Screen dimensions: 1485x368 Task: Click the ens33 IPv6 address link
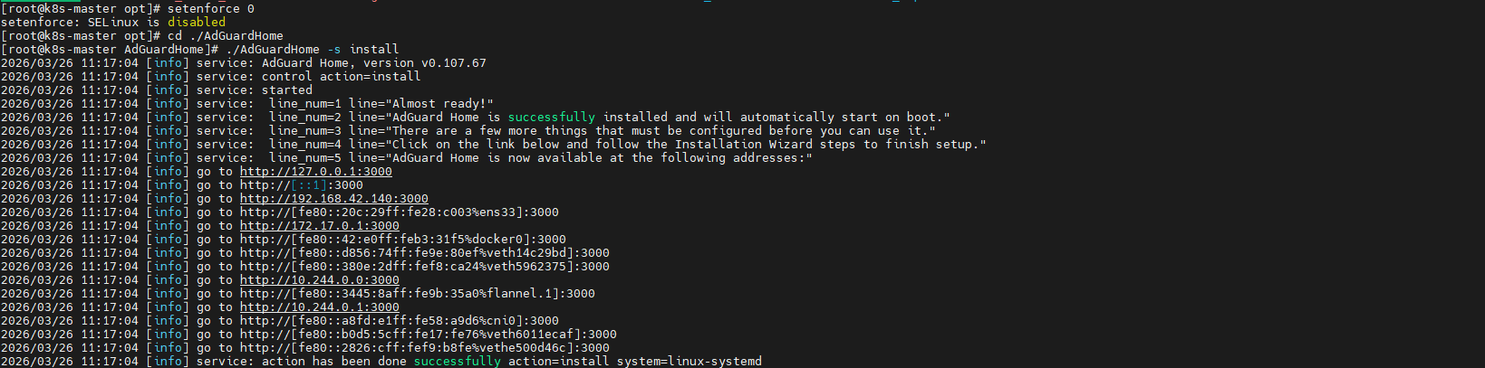(399, 212)
